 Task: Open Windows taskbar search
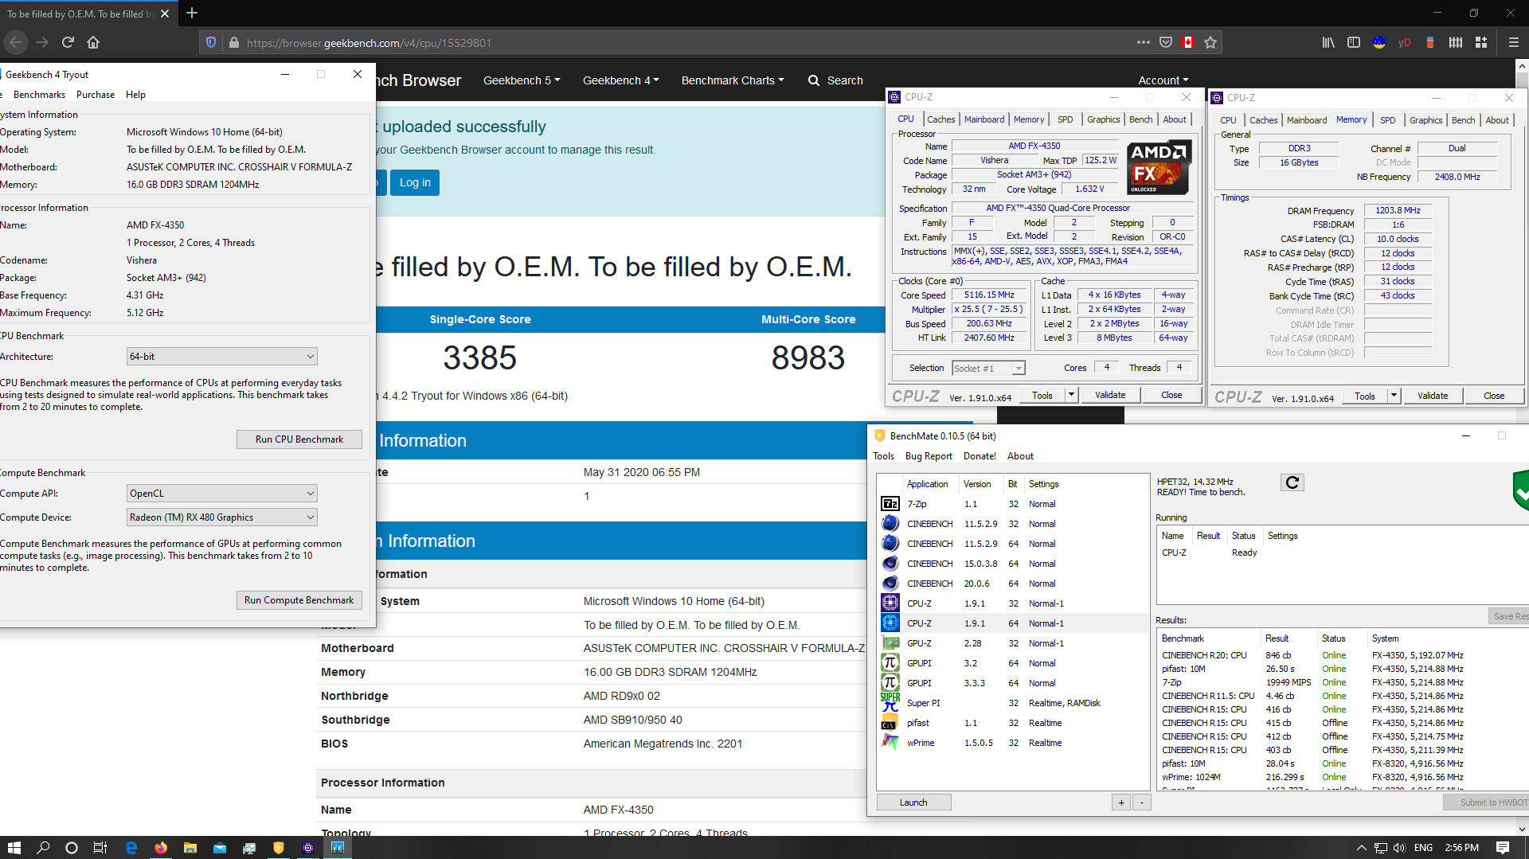coord(43,847)
